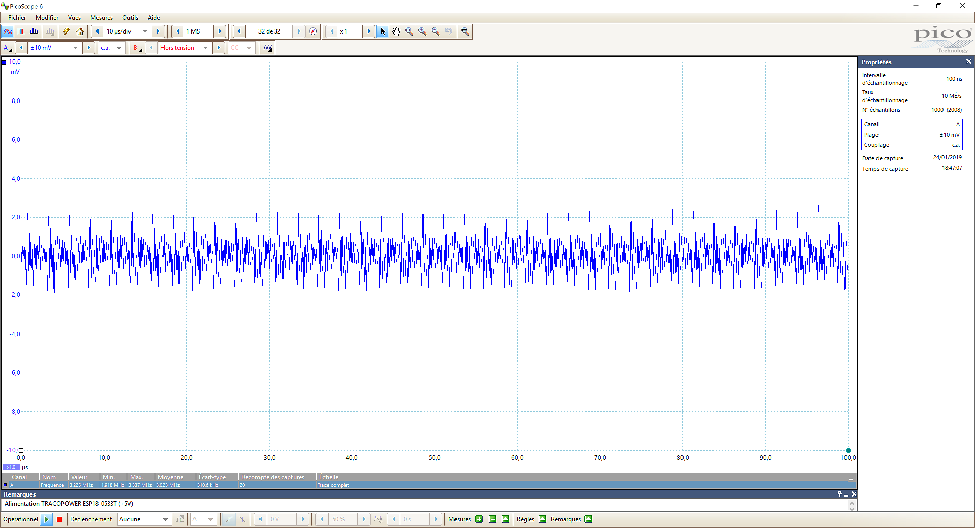
Task: Click the Auto setup lightning icon
Action: 67,31
